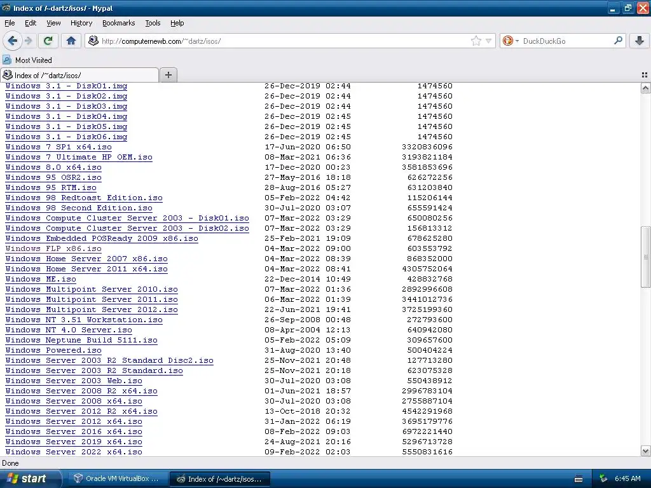This screenshot has height=488, width=651.
Task: Download Windows Server 2003 R2 Standard Disc2.iso
Action: coord(109,361)
